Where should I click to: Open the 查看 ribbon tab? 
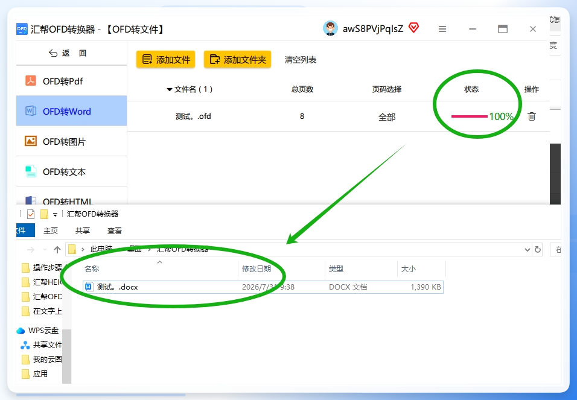(x=115, y=230)
